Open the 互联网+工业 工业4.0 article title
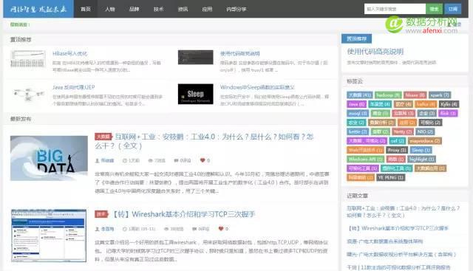The height and width of the screenshot is (271, 473). pos(204,141)
